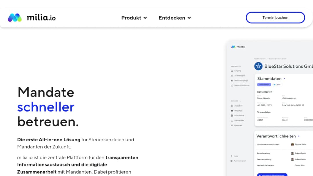Open the Personen group icon in preview
This screenshot has height=176, width=313.
232,125
